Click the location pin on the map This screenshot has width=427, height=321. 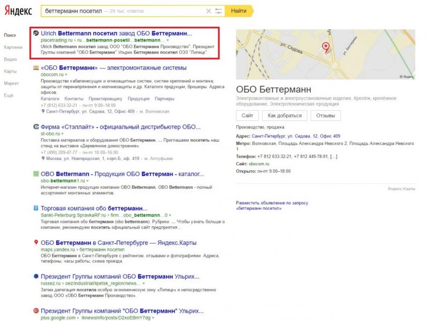coord(325,47)
